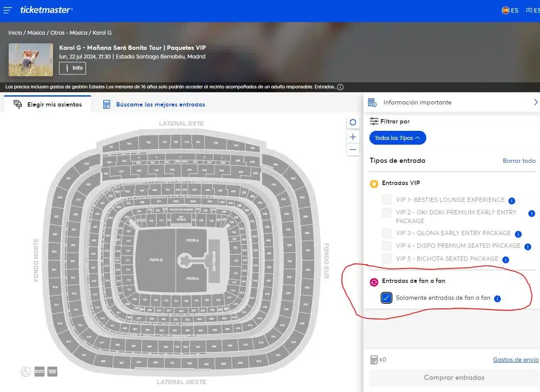Open the hamburger menu icon
Image resolution: width=540 pixels, height=392 pixels.
pyautogui.click(x=8, y=10)
